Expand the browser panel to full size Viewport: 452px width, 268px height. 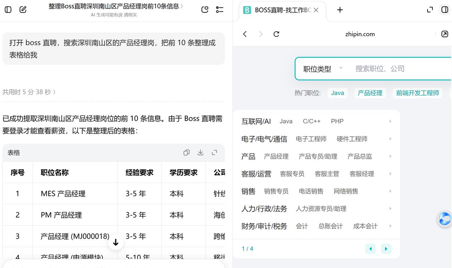coord(430,10)
